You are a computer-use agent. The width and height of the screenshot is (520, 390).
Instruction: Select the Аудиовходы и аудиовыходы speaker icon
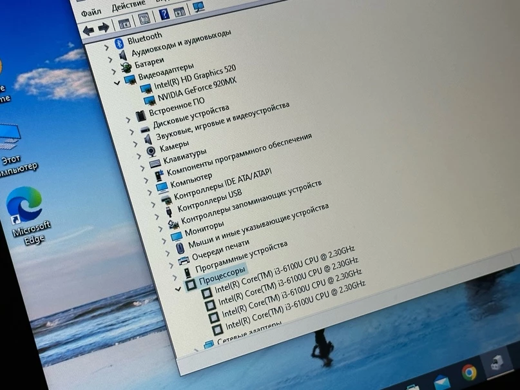tap(122, 55)
